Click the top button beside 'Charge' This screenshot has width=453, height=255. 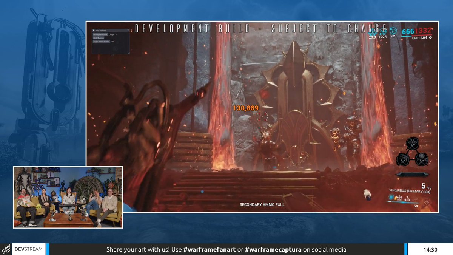(100, 34)
